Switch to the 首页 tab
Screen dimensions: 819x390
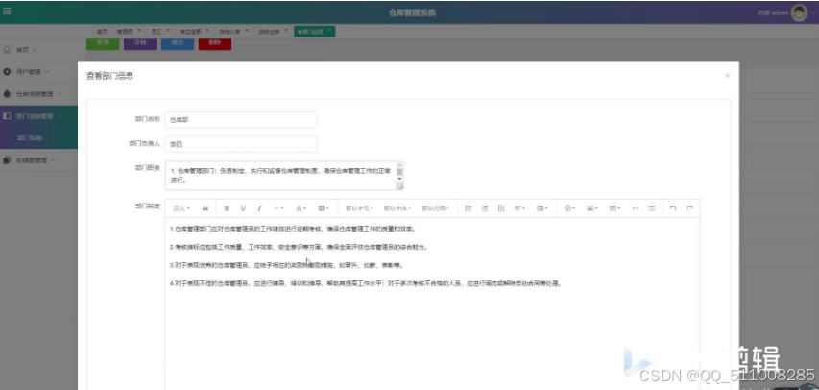pyautogui.click(x=102, y=32)
